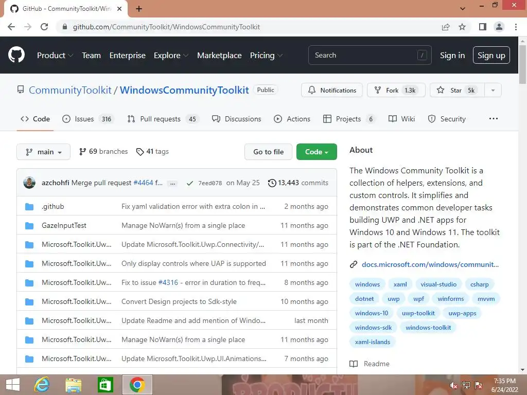Viewport: 527px width, 395px height.
Task: Go to the Actions tab
Action: coord(292,119)
